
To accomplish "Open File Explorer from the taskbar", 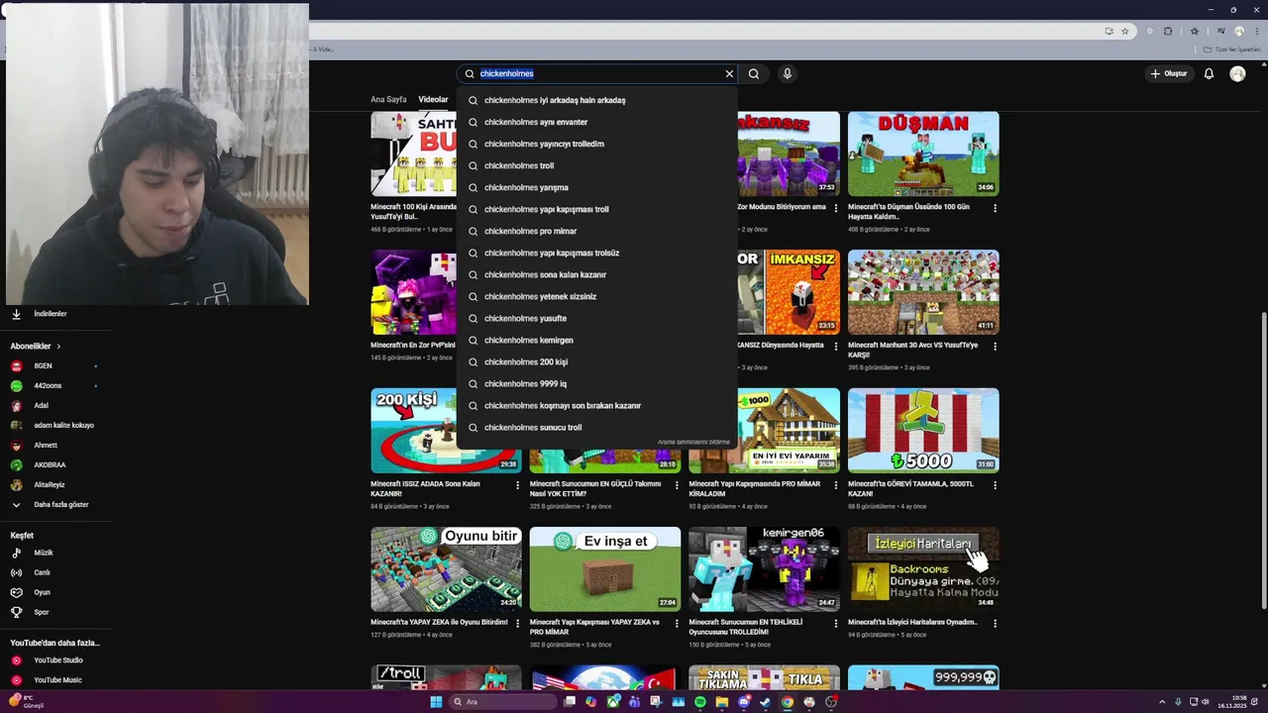I will click(x=722, y=702).
